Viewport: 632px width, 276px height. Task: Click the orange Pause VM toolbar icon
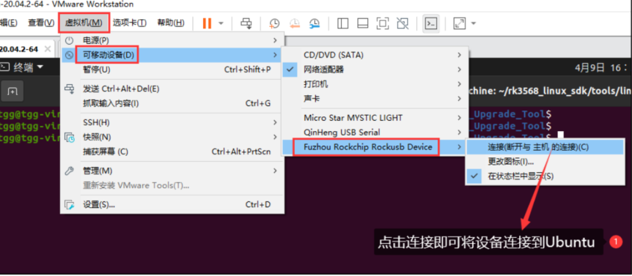(207, 23)
